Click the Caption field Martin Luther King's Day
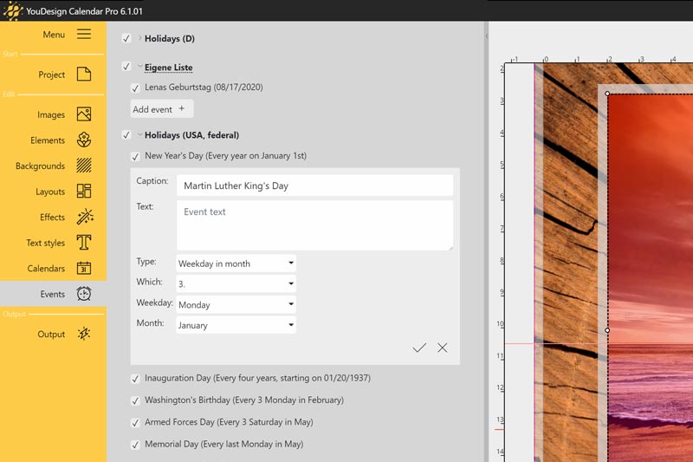Image resolution: width=693 pixels, height=462 pixels. tap(314, 185)
